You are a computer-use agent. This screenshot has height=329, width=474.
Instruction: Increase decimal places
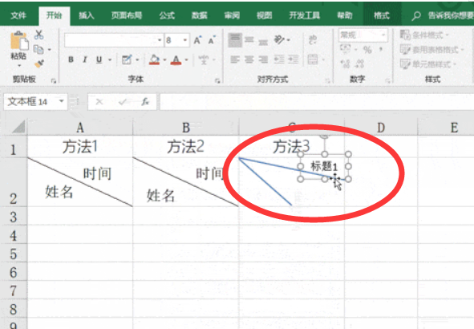click(345, 63)
